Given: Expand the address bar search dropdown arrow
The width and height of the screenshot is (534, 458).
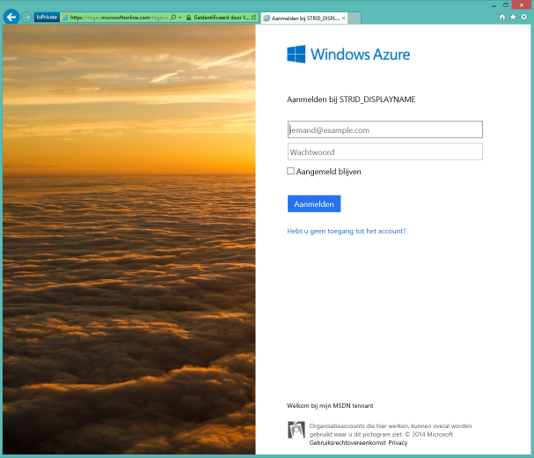Looking at the screenshot, I should (180, 17).
